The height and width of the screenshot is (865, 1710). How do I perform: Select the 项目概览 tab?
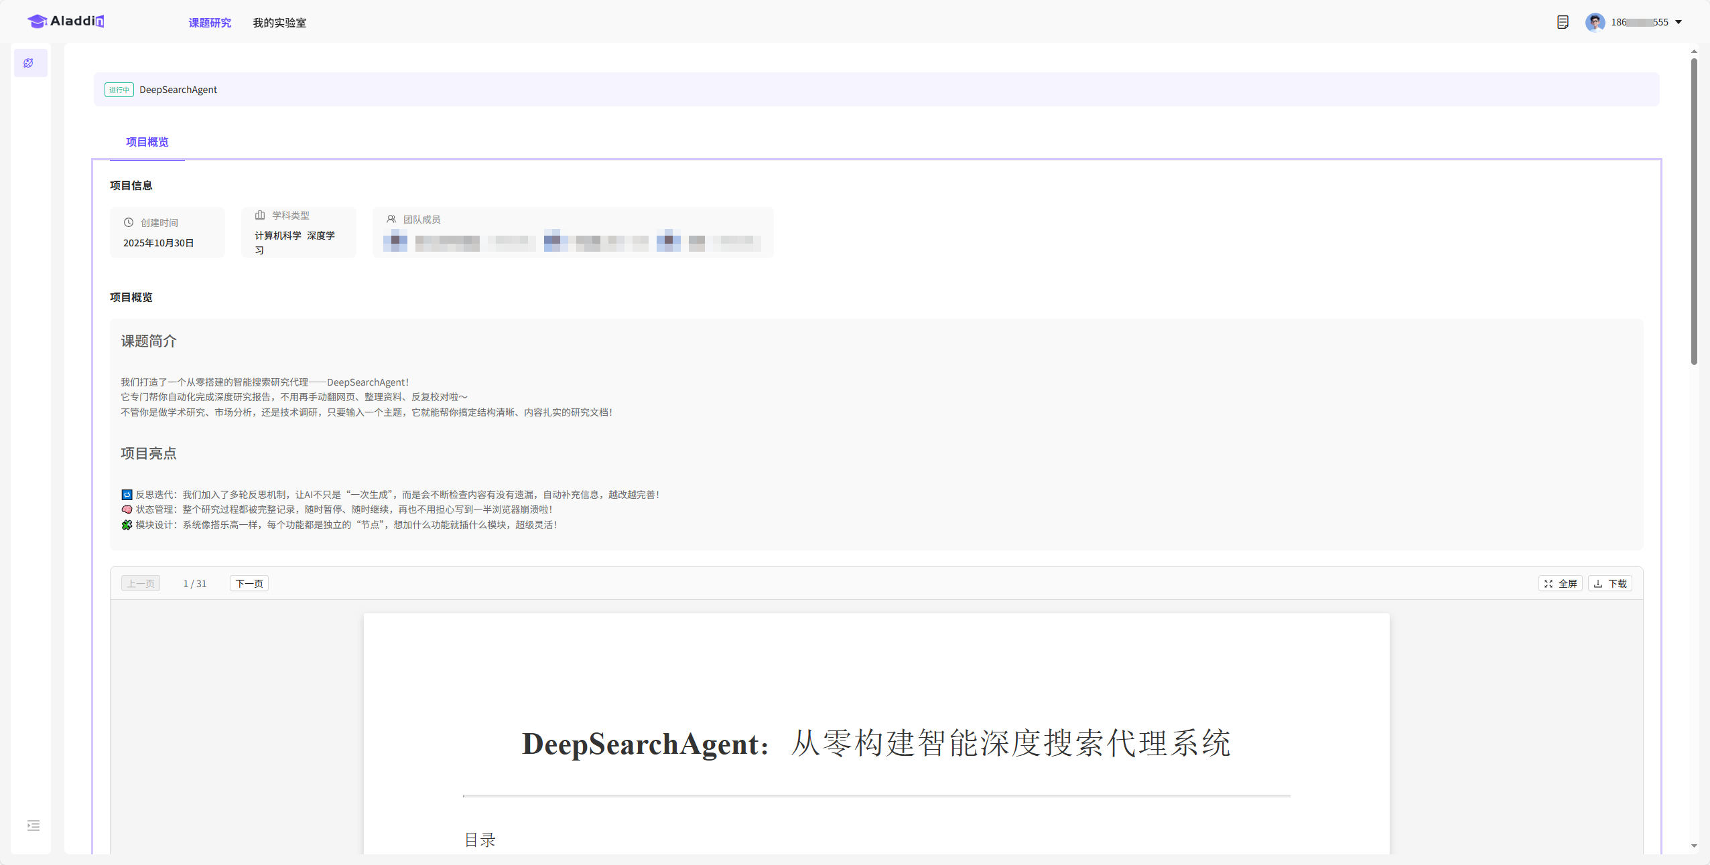click(x=147, y=142)
